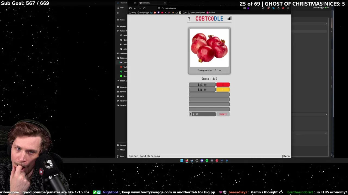This screenshot has height=195, width=348.
Task: Toggle the browser sidebar panel icon
Action: pyautogui.click(x=130, y=8)
